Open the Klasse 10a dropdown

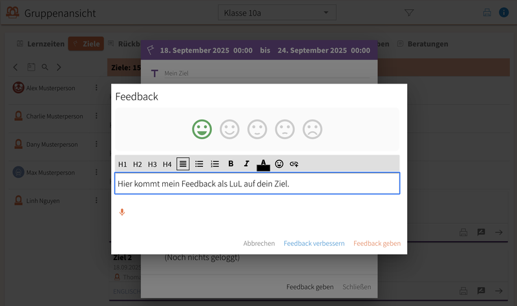(278, 12)
